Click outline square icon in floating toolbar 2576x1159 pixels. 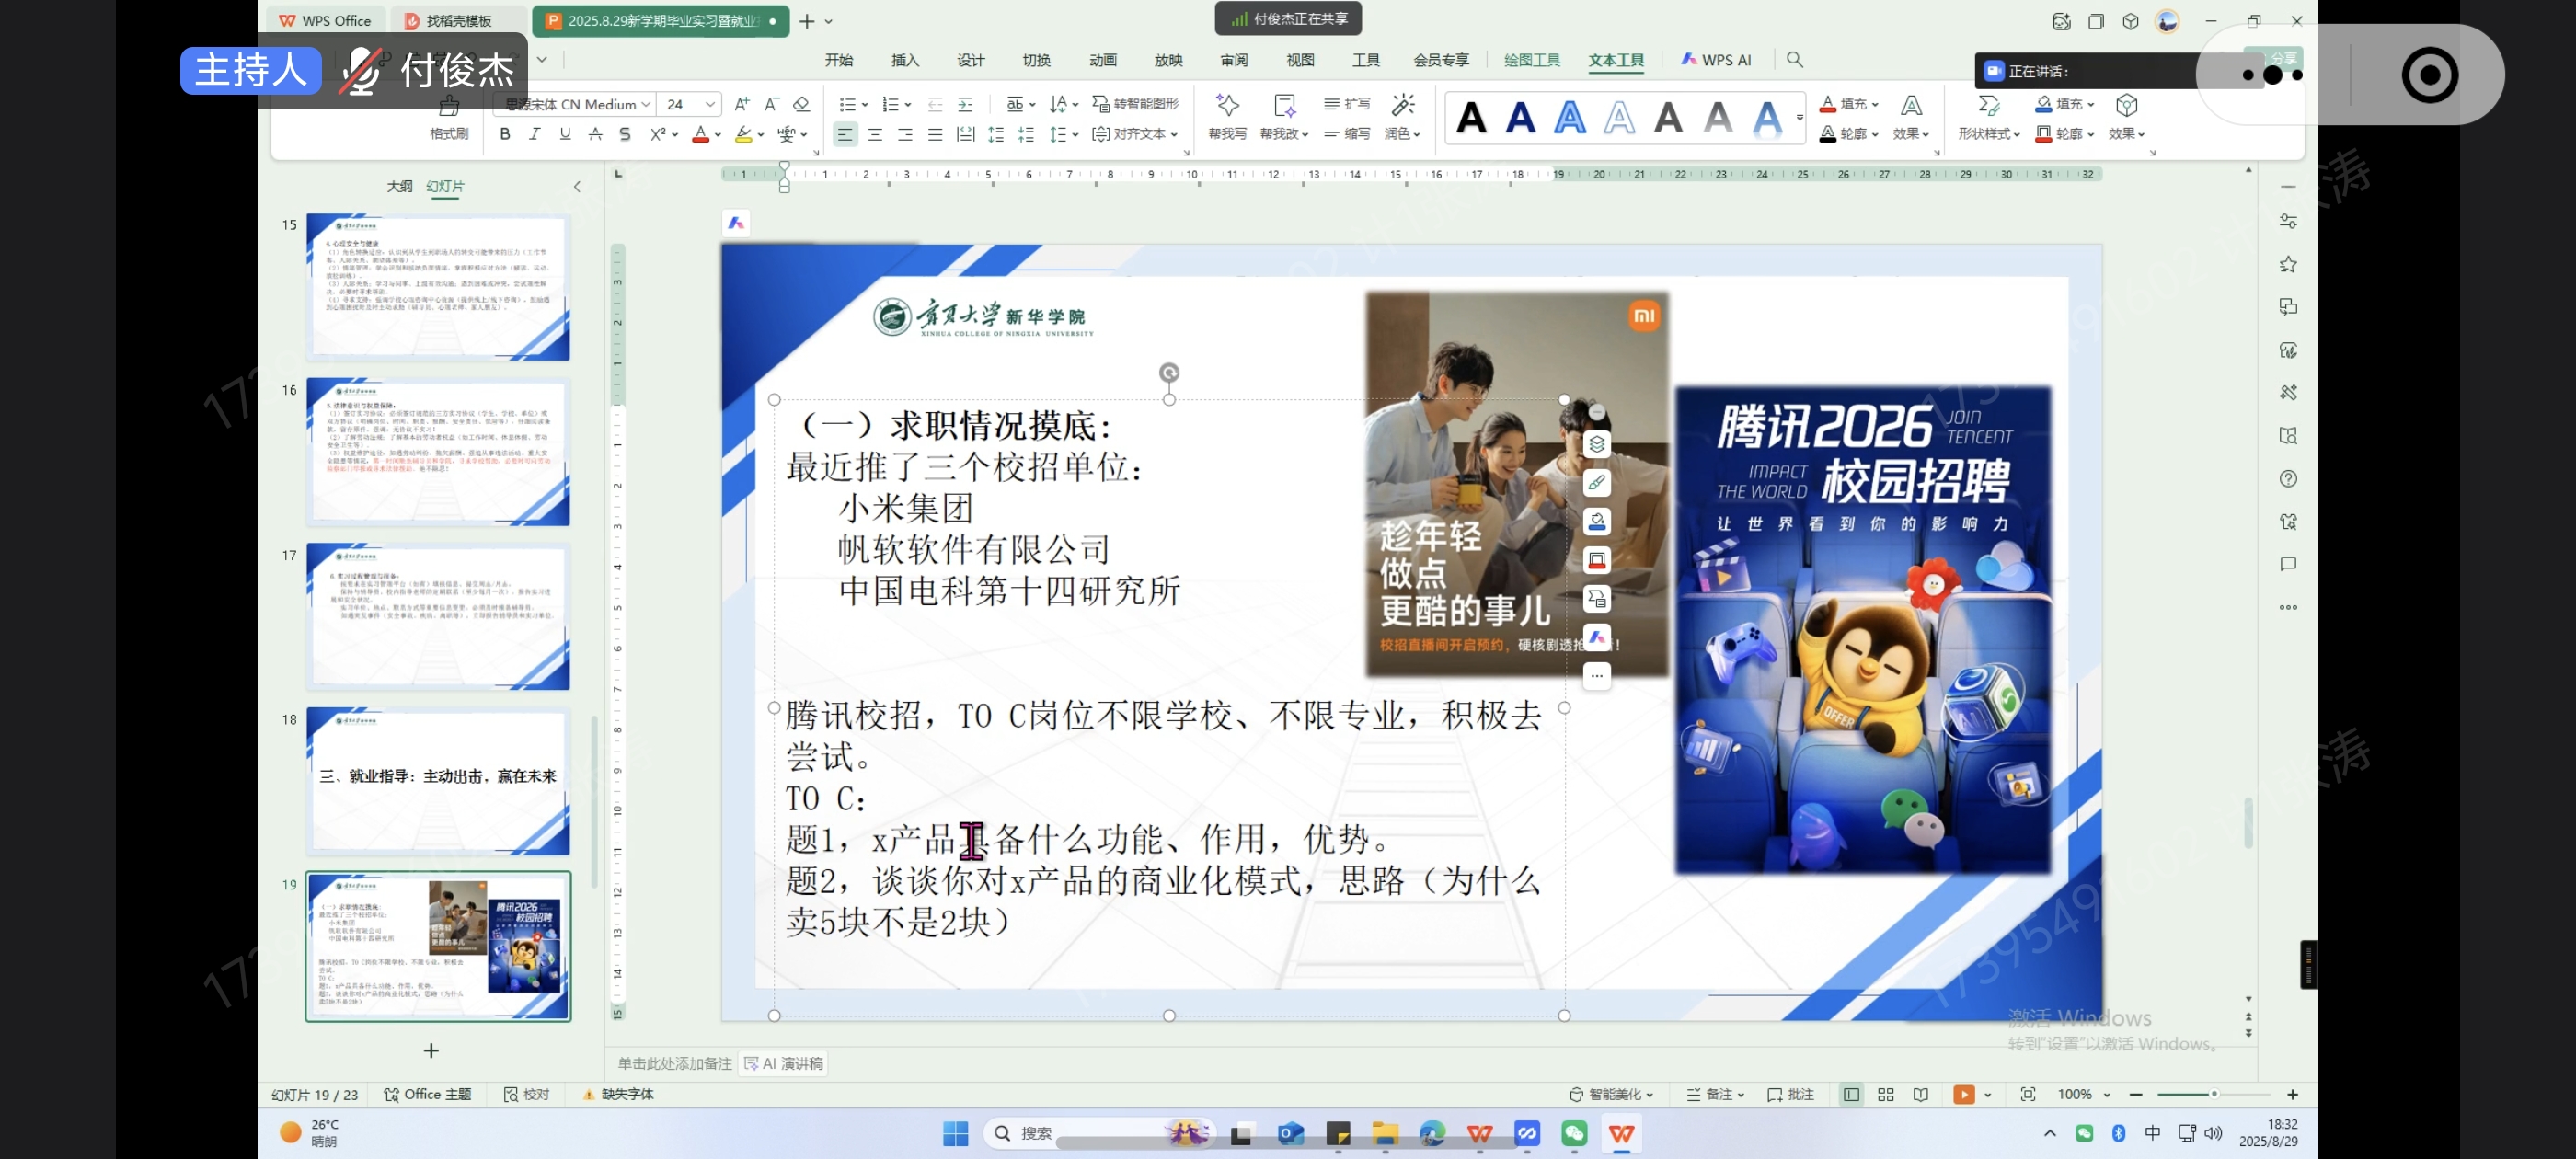1597,560
